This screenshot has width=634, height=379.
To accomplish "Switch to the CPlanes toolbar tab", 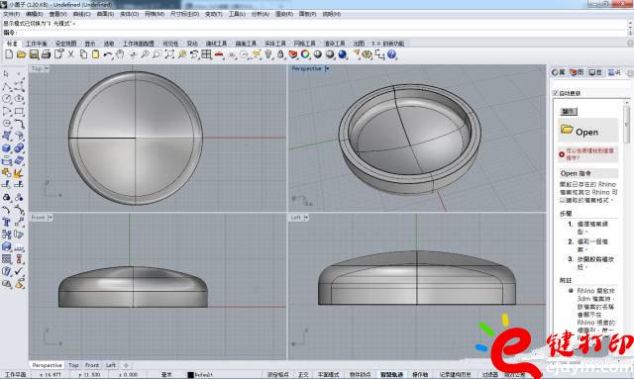I will 37,44.
